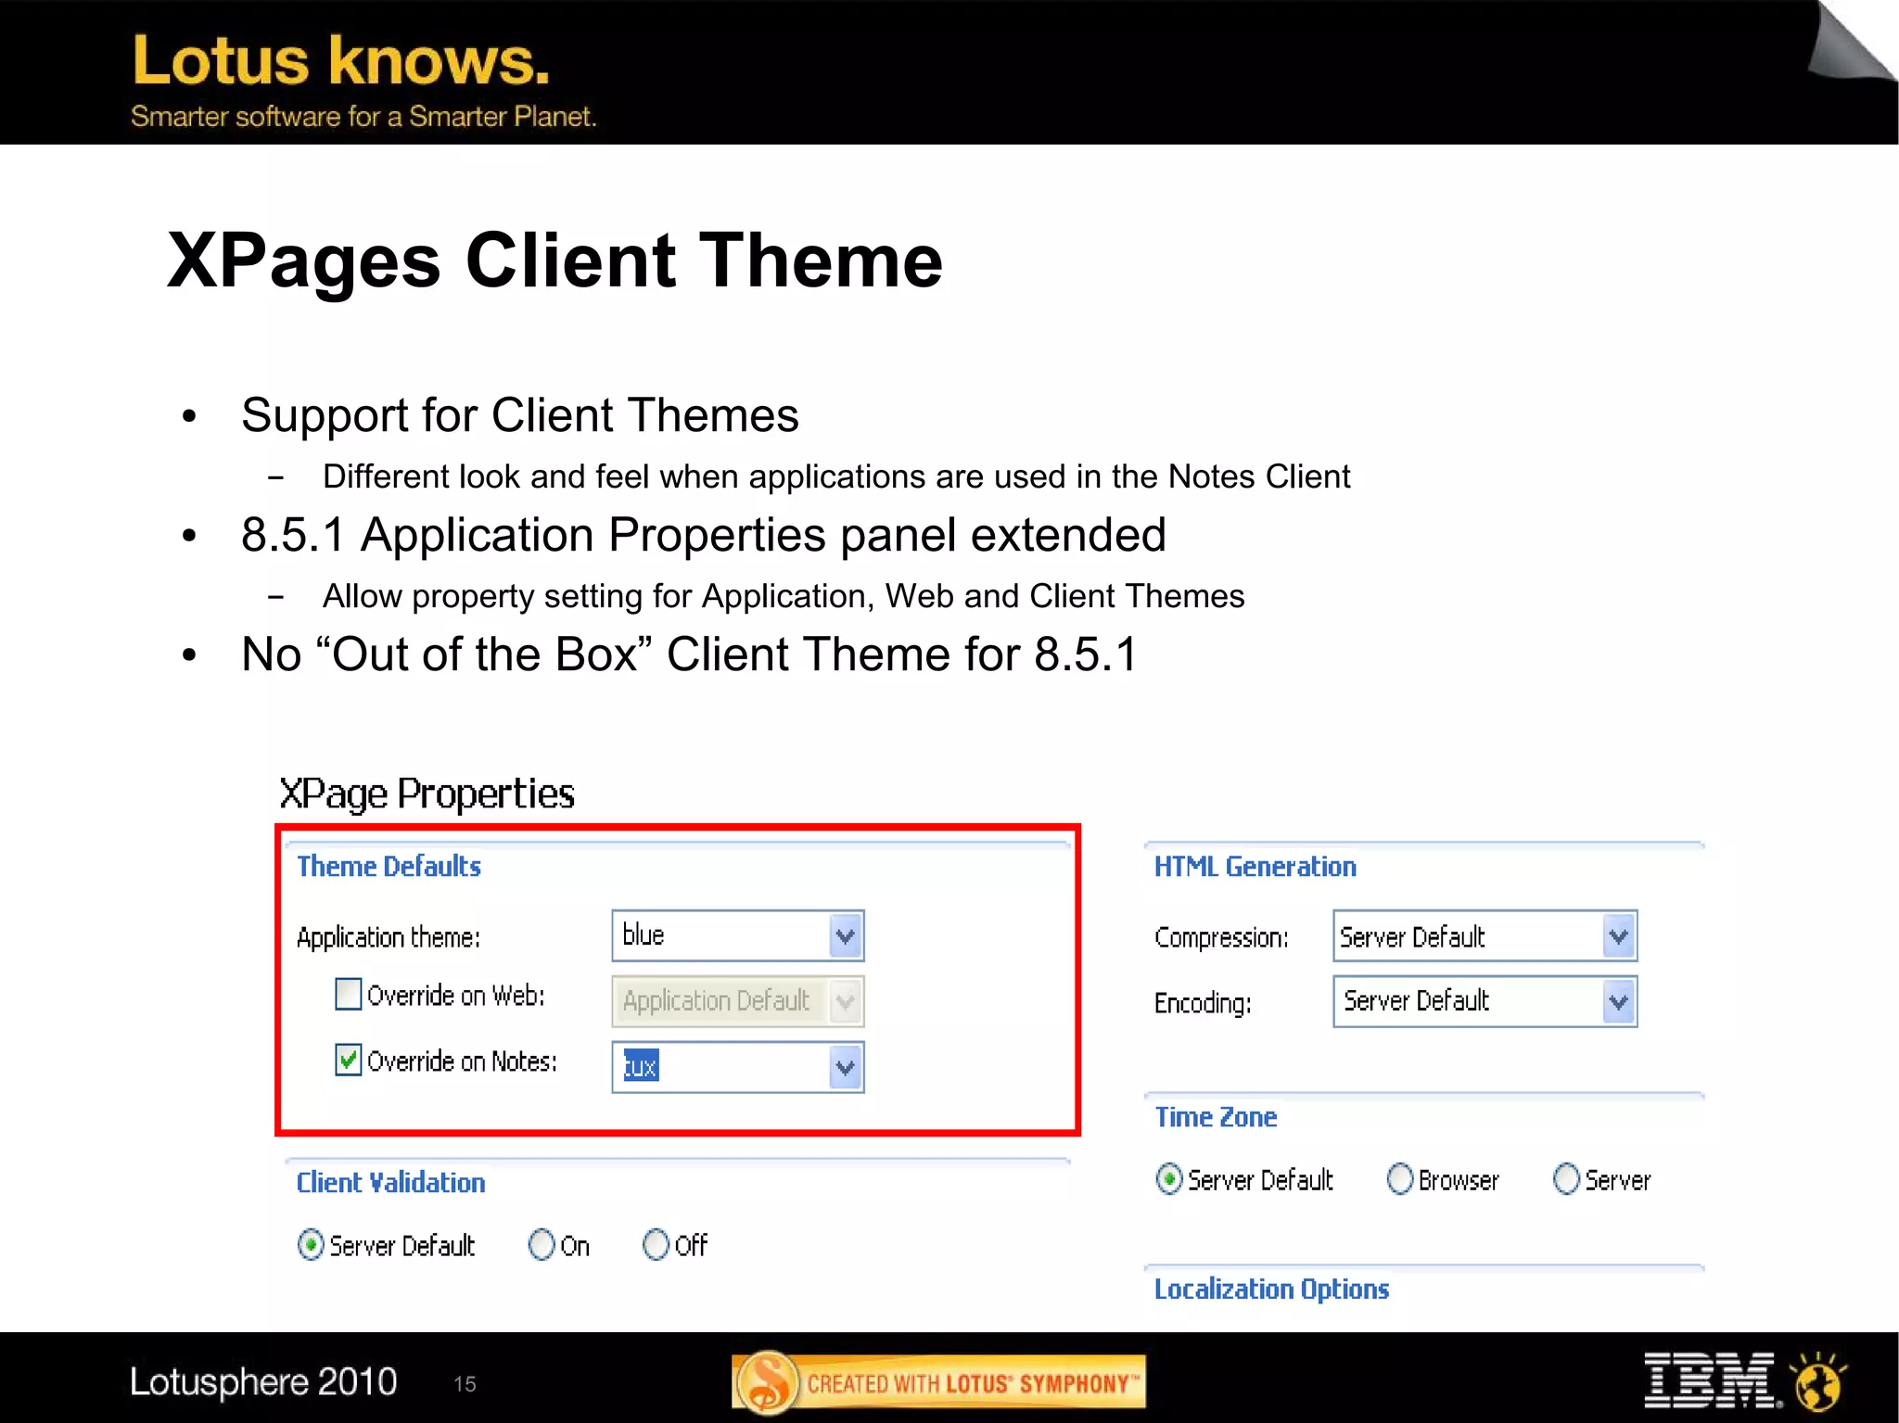Click the Localization Options section heading
This screenshot has height=1423, width=1899.
point(1271,1289)
